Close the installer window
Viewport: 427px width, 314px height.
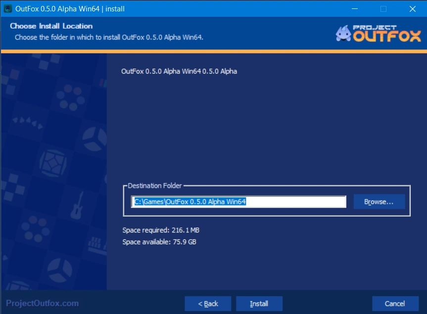coord(412,9)
